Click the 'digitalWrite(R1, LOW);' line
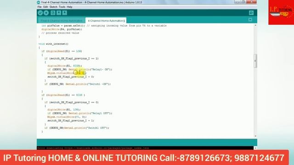294x165 pixels. click(64, 110)
